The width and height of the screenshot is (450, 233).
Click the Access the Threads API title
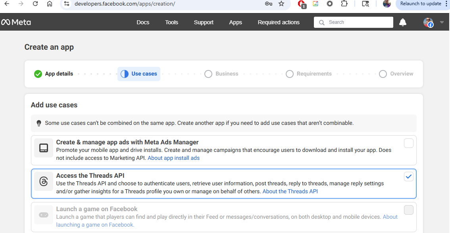(x=90, y=175)
